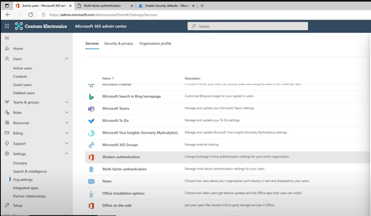The height and width of the screenshot is (216, 371).
Task: Click the browser address bar URL
Action: pyautogui.click(x=103, y=15)
